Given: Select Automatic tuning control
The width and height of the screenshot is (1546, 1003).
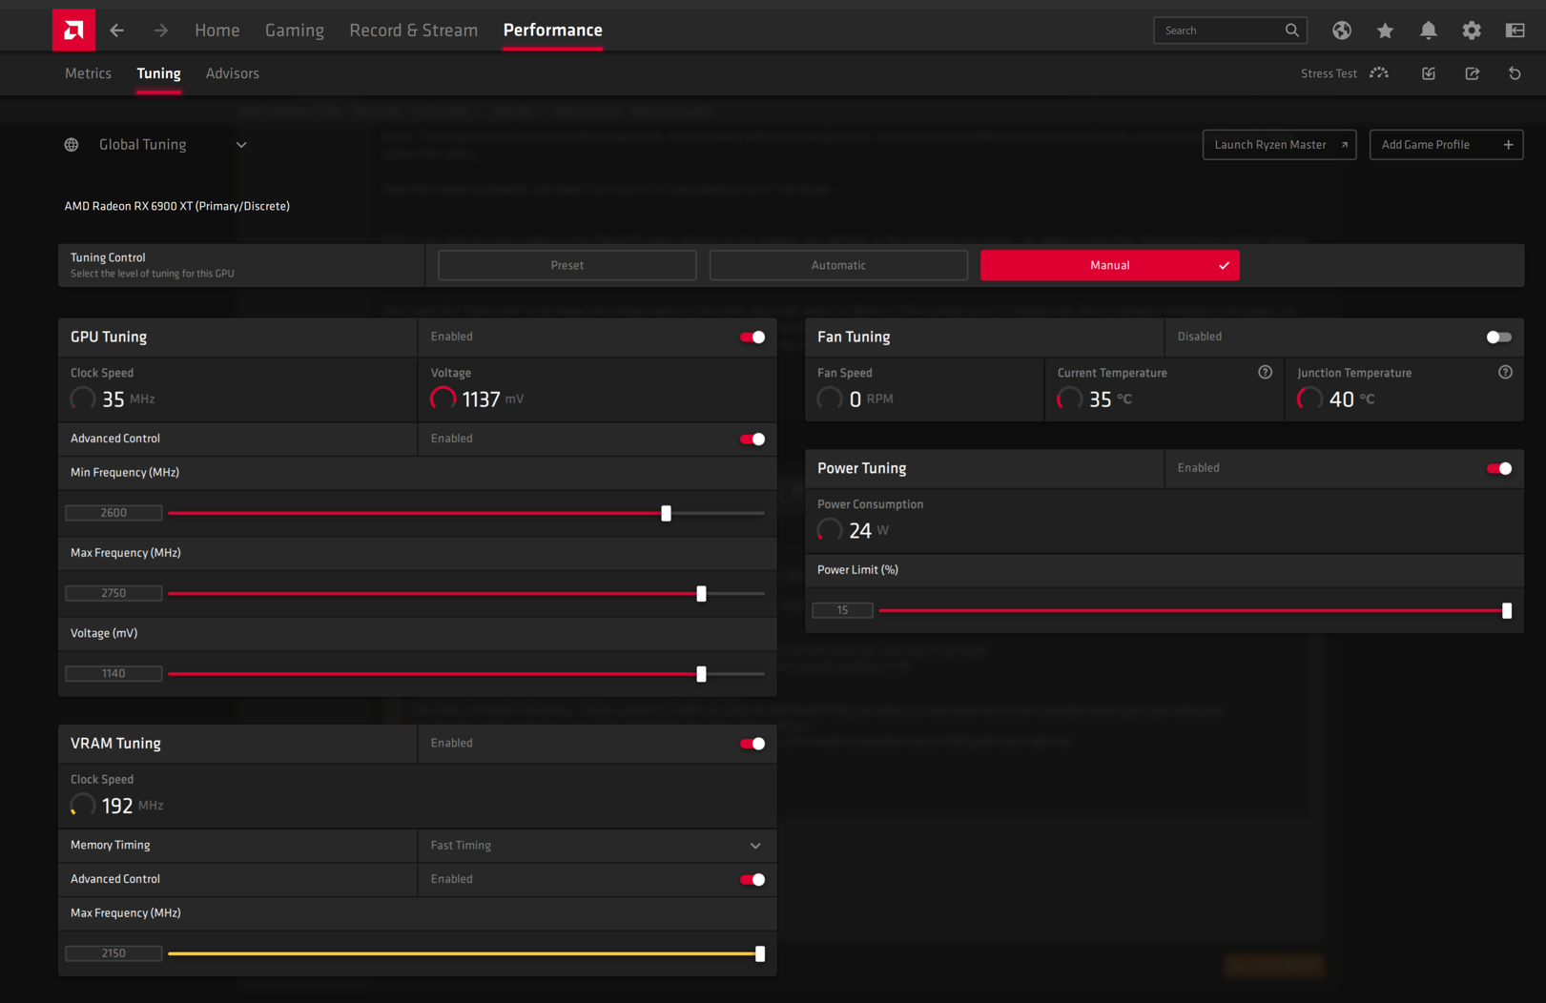Looking at the screenshot, I should pos(838,265).
